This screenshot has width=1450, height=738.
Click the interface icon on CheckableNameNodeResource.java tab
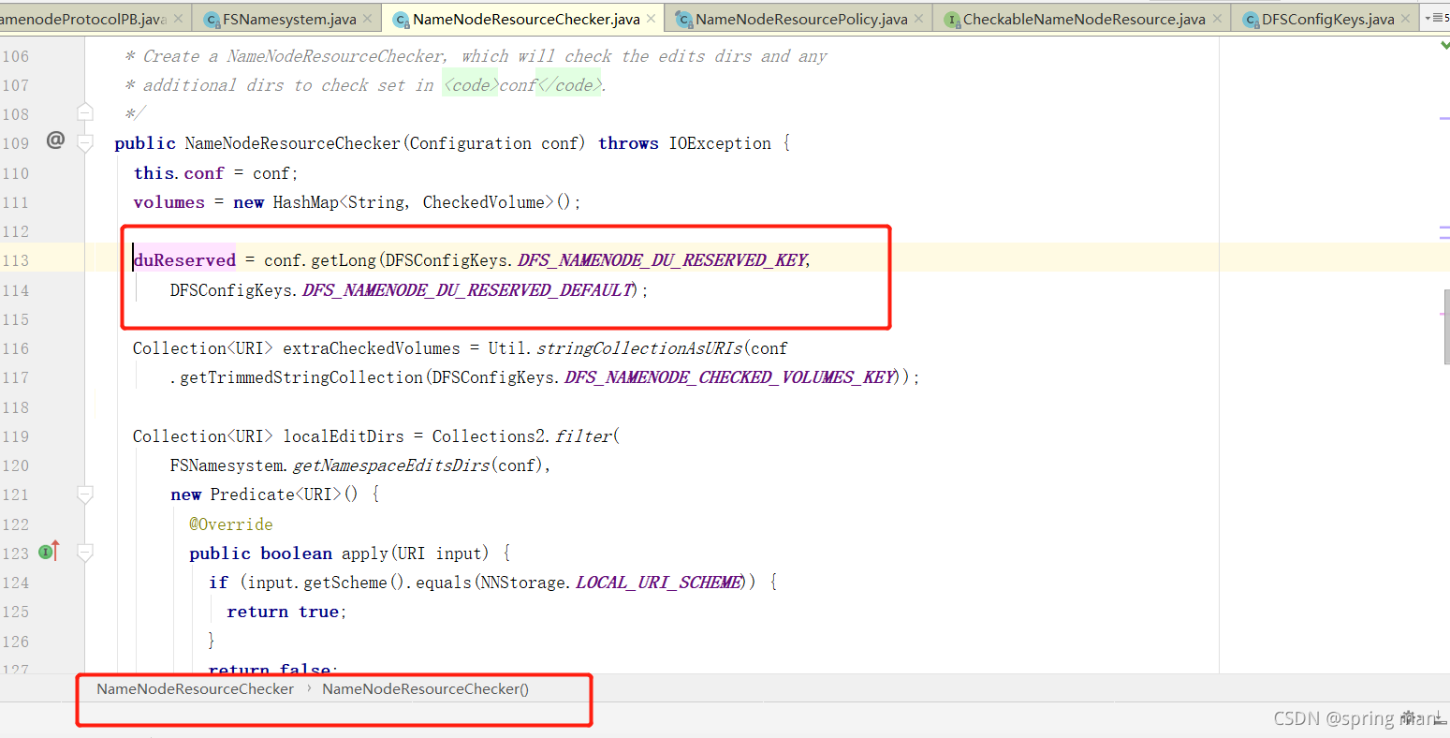pos(952,20)
